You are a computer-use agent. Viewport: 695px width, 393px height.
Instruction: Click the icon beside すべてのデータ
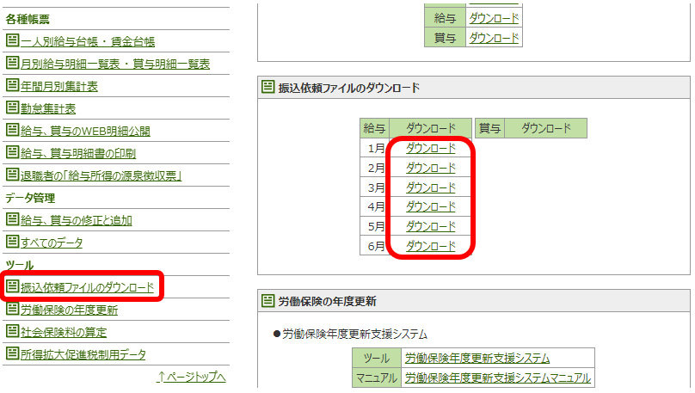click(12, 243)
